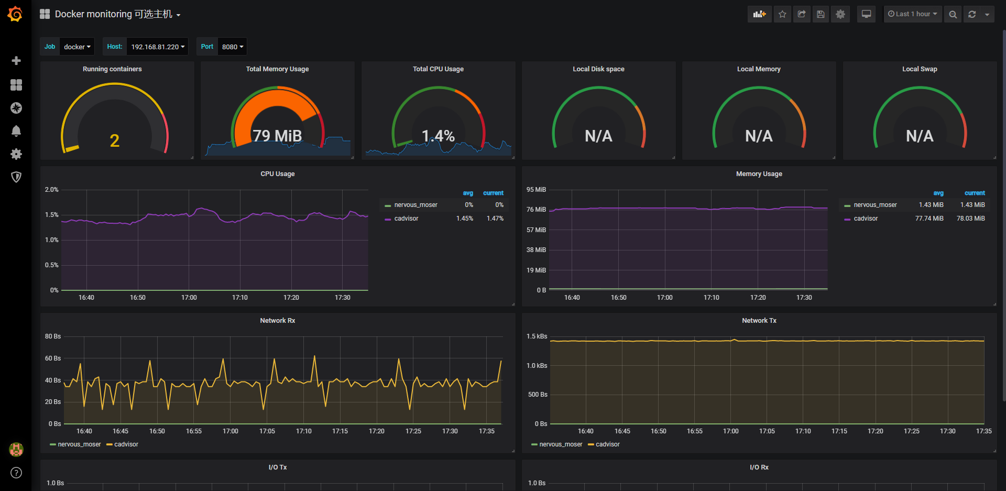Open Server Admin via the shield icon
1006x491 pixels.
pyautogui.click(x=16, y=177)
